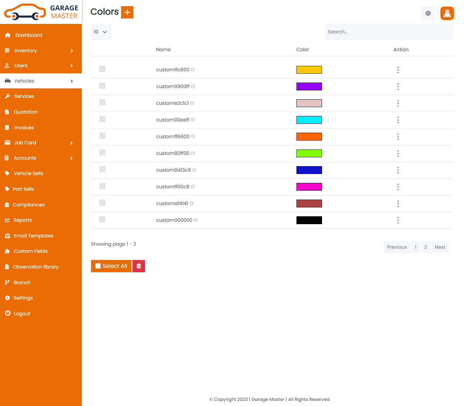Click the red trash delete icon
The image size is (466, 406).
coord(139,266)
